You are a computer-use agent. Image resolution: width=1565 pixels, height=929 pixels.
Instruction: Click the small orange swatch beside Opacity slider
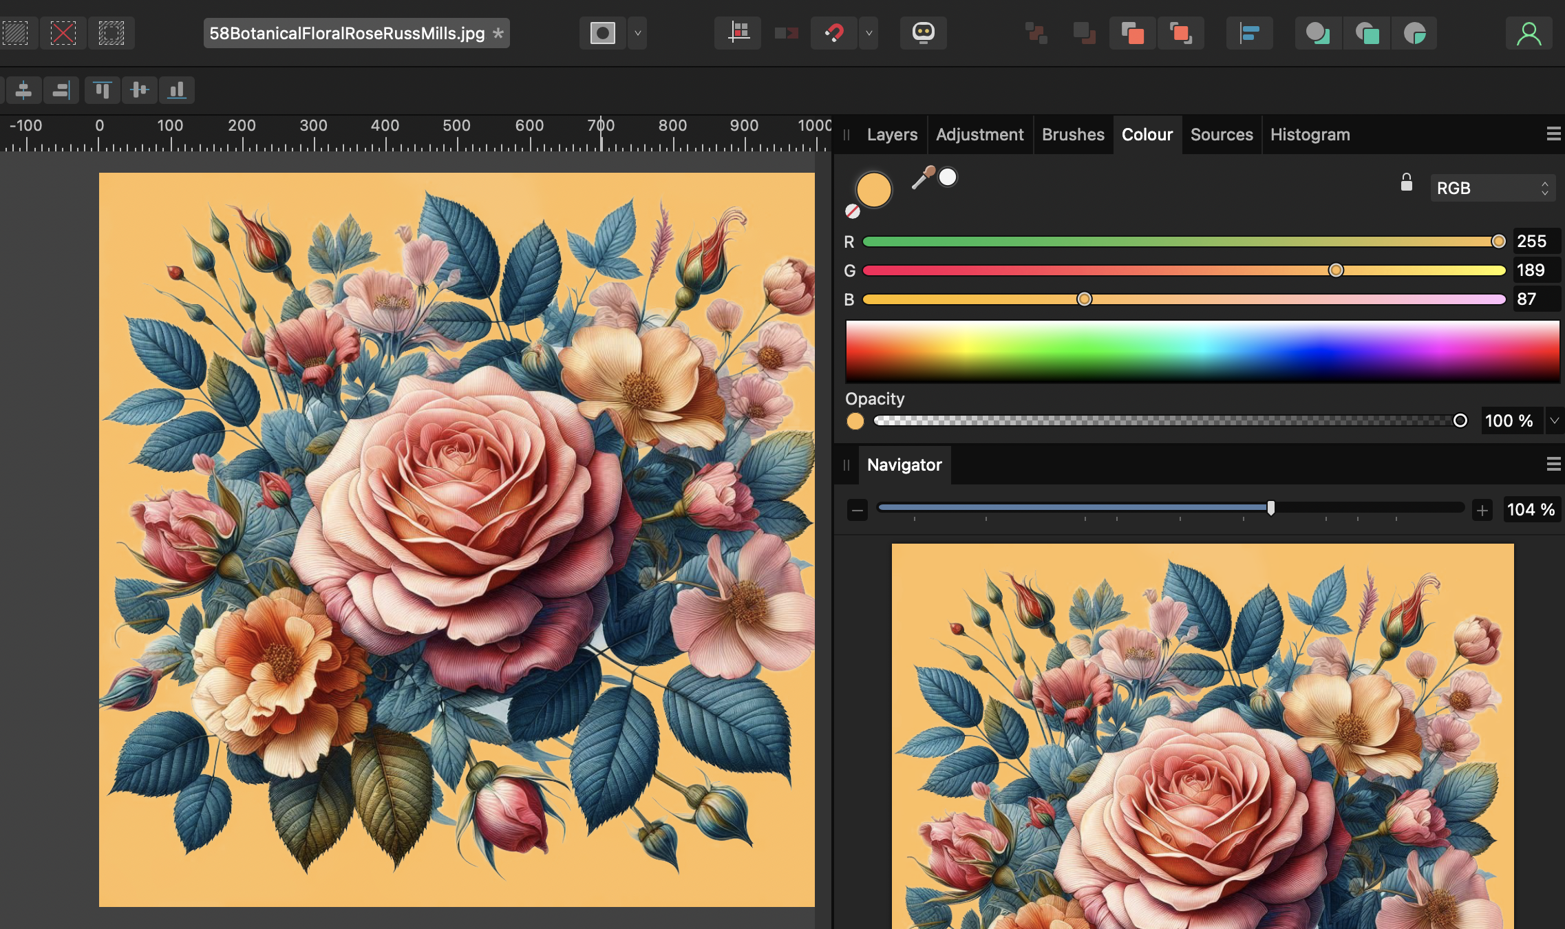(x=855, y=421)
